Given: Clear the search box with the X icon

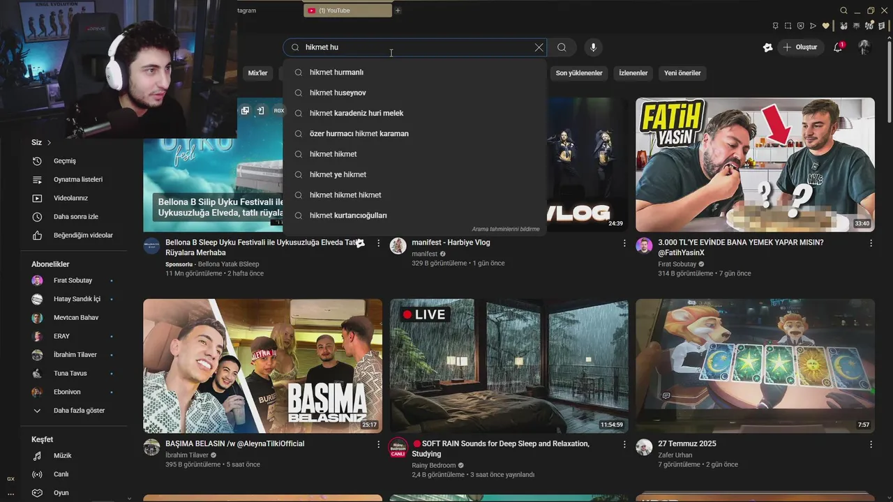Looking at the screenshot, I should (539, 47).
